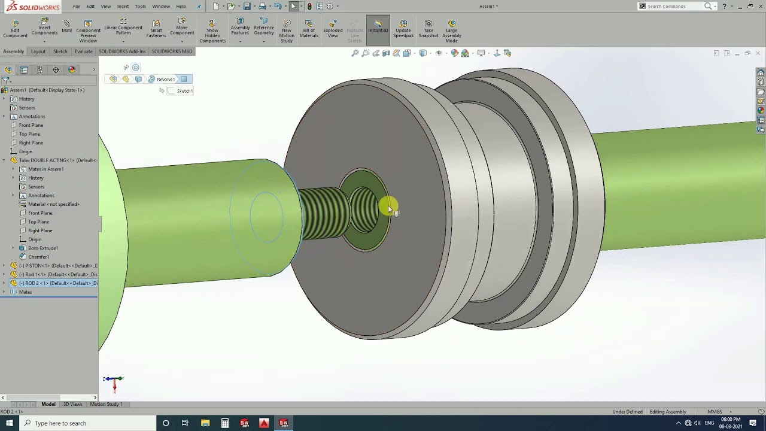
Task: Click the Section View icon
Action: [x=386, y=53]
